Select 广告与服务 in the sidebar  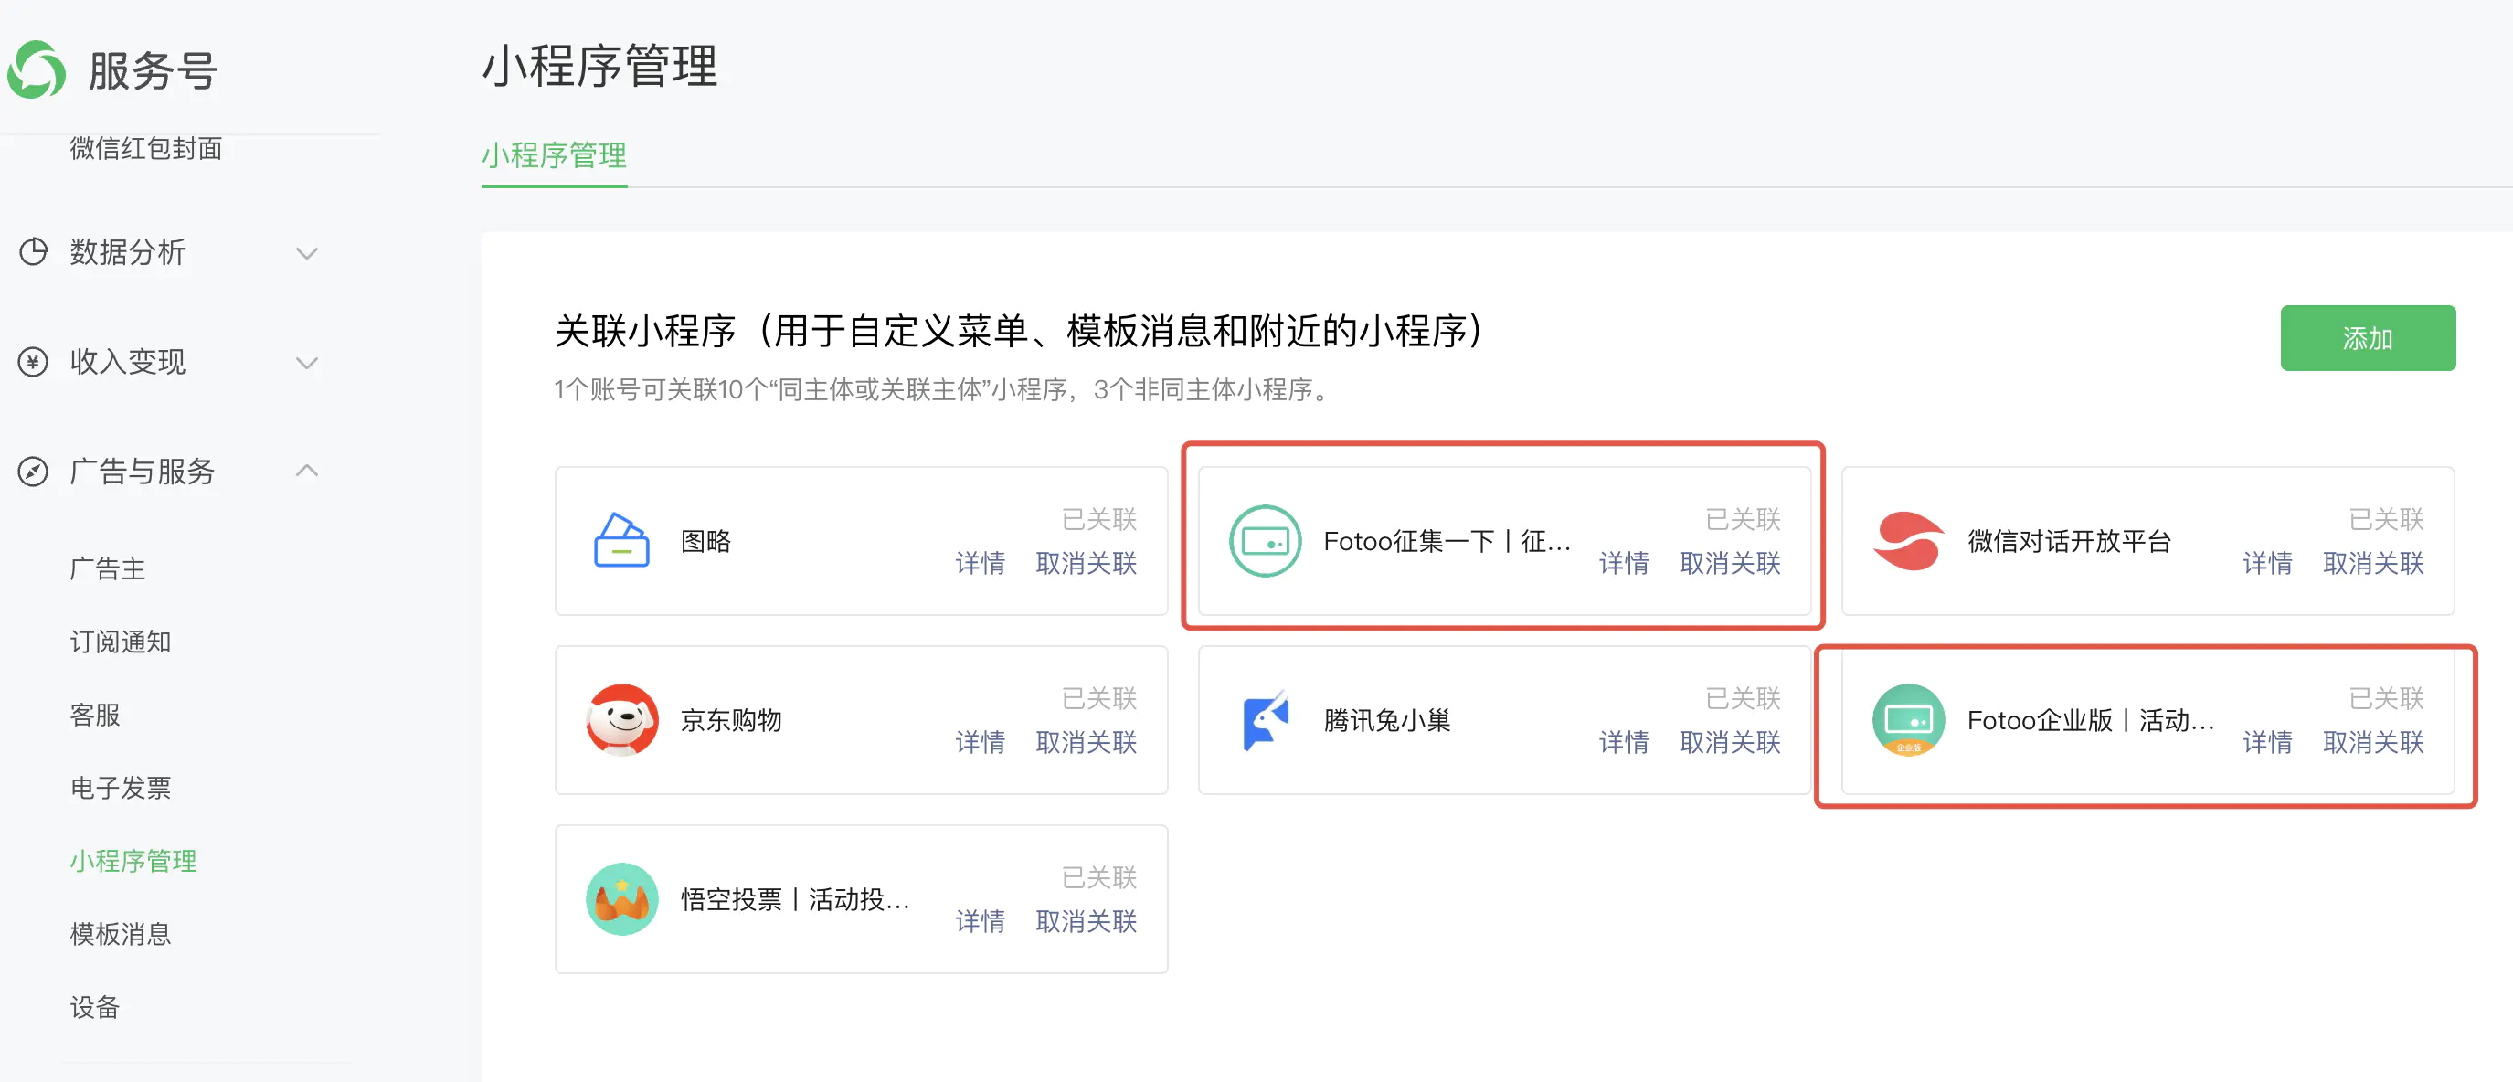click(143, 472)
